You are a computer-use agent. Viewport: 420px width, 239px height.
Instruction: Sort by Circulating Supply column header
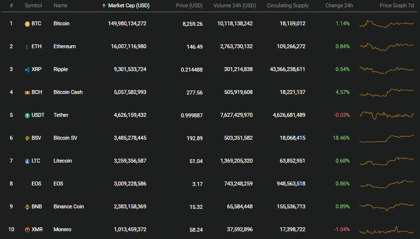click(x=287, y=6)
